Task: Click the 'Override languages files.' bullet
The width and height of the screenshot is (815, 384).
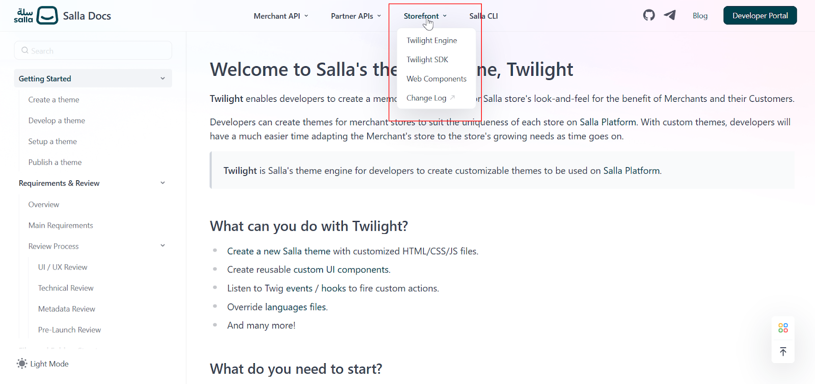Action: (x=278, y=307)
